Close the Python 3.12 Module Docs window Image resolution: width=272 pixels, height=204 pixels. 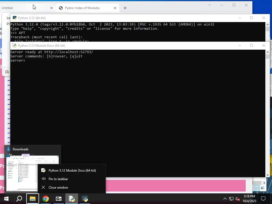264,45
